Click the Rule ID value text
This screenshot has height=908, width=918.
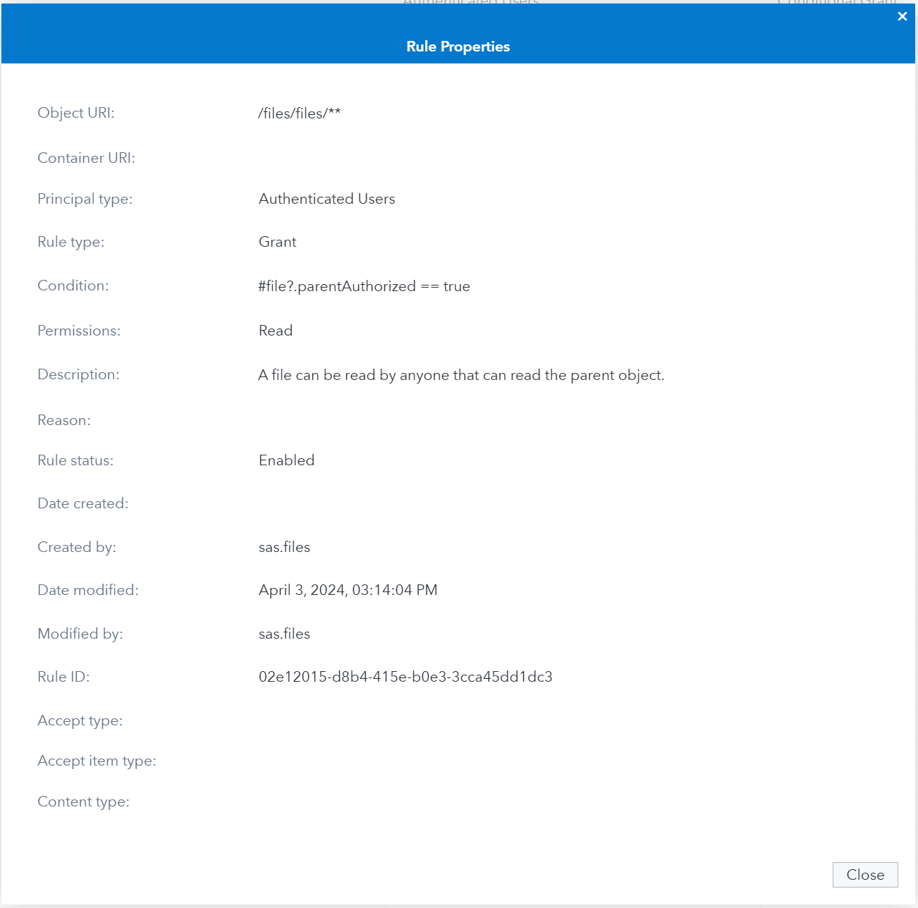pyautogui.click(x=406, y=677)
